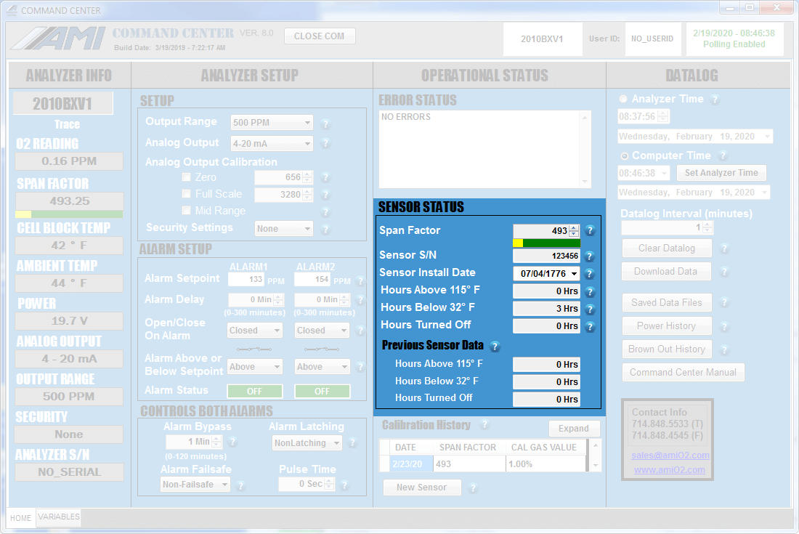Click the span factor bar under Analyzer Info
The width and height of the screenshot is (799, 534).
coord(69,214)
